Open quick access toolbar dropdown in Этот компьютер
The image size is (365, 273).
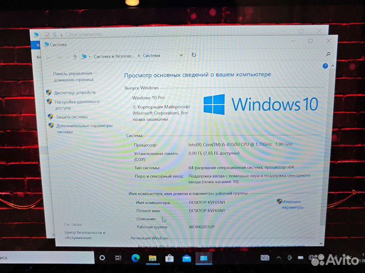(x=61, y=35)
